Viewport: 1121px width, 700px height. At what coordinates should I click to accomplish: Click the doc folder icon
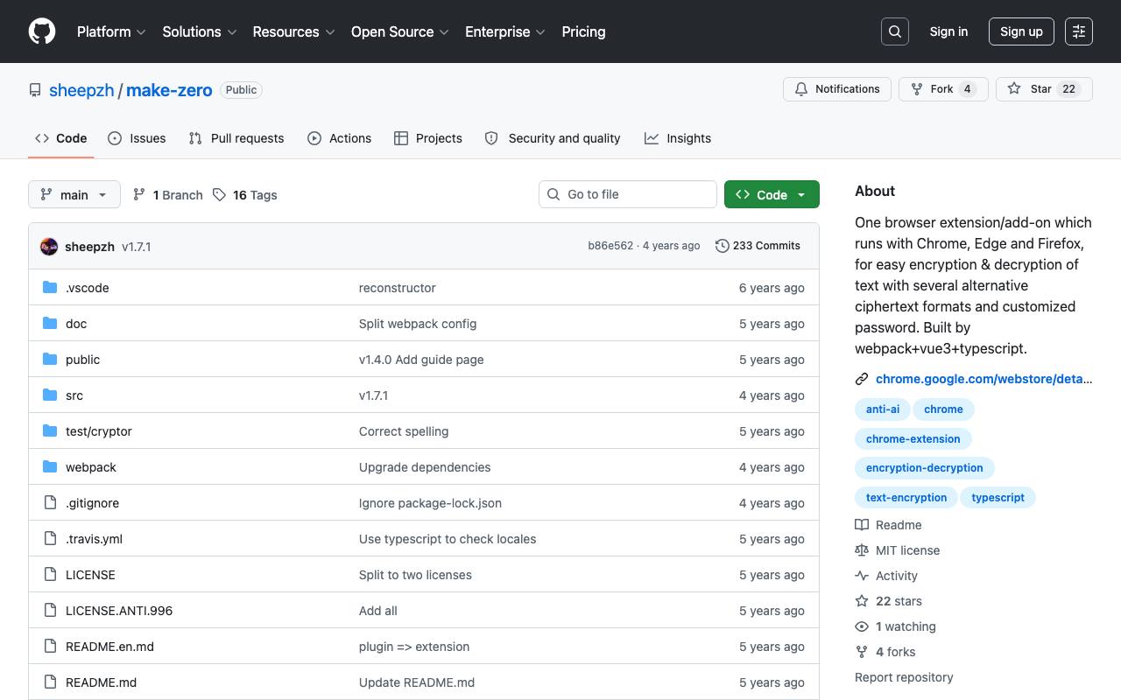(x=50, y=324)
